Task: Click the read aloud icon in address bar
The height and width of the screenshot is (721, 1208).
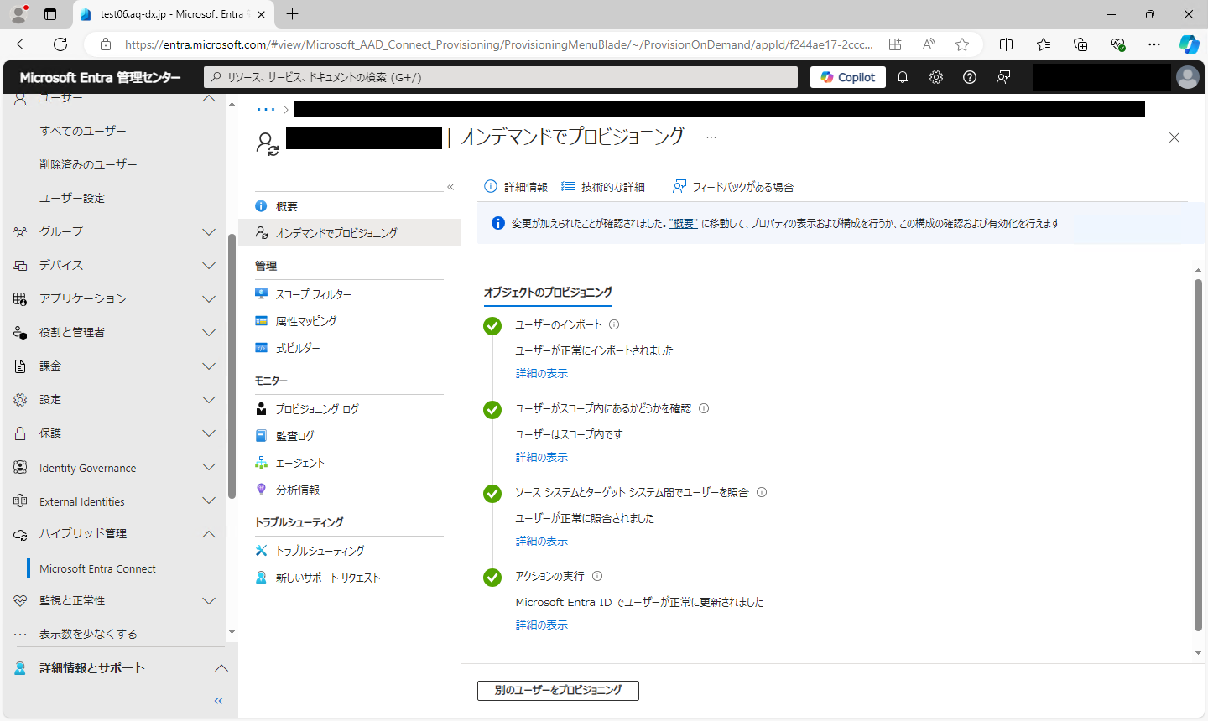Action: pos(929,44)
